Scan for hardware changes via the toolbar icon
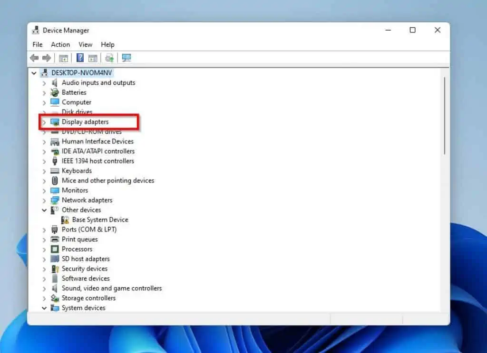The image size is (487, 353). (x=109, y=58)
